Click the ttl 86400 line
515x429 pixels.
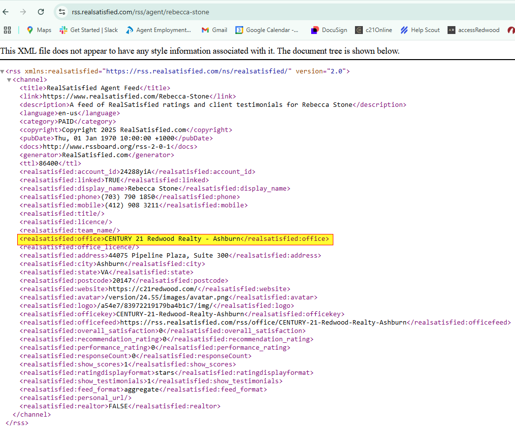coord(50,164)
